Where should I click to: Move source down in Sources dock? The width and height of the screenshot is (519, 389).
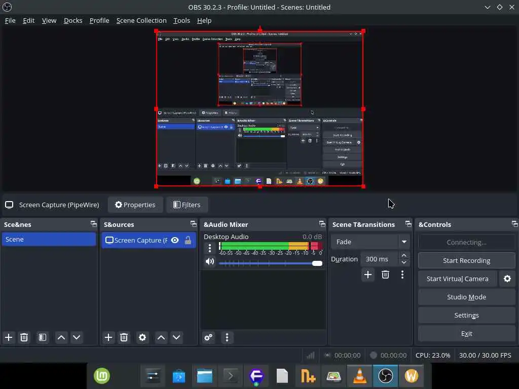(176, 337)
